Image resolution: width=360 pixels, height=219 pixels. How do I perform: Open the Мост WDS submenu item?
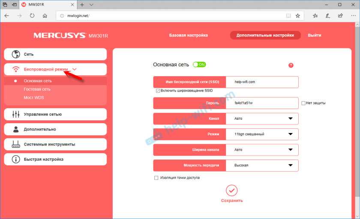[34, 98]
